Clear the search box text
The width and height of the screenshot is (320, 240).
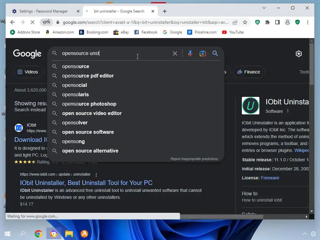pyautogui.click(x=175, y=53)
